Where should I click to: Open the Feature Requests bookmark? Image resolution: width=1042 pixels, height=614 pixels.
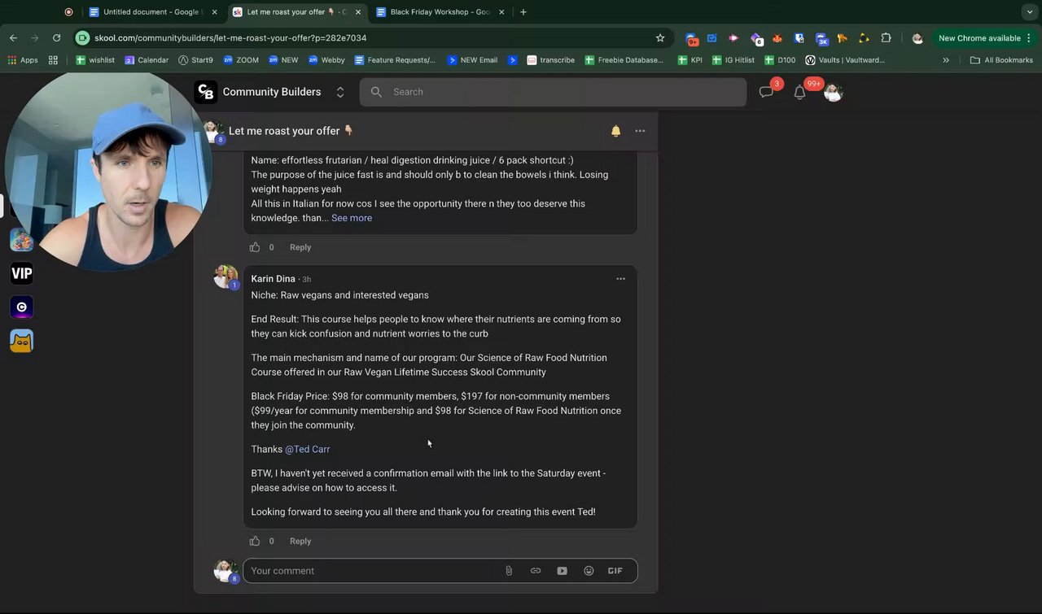(394, 60)
